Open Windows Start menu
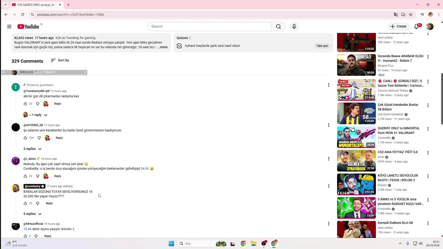The height and width of the screenshot is (249, 443). 171,243
